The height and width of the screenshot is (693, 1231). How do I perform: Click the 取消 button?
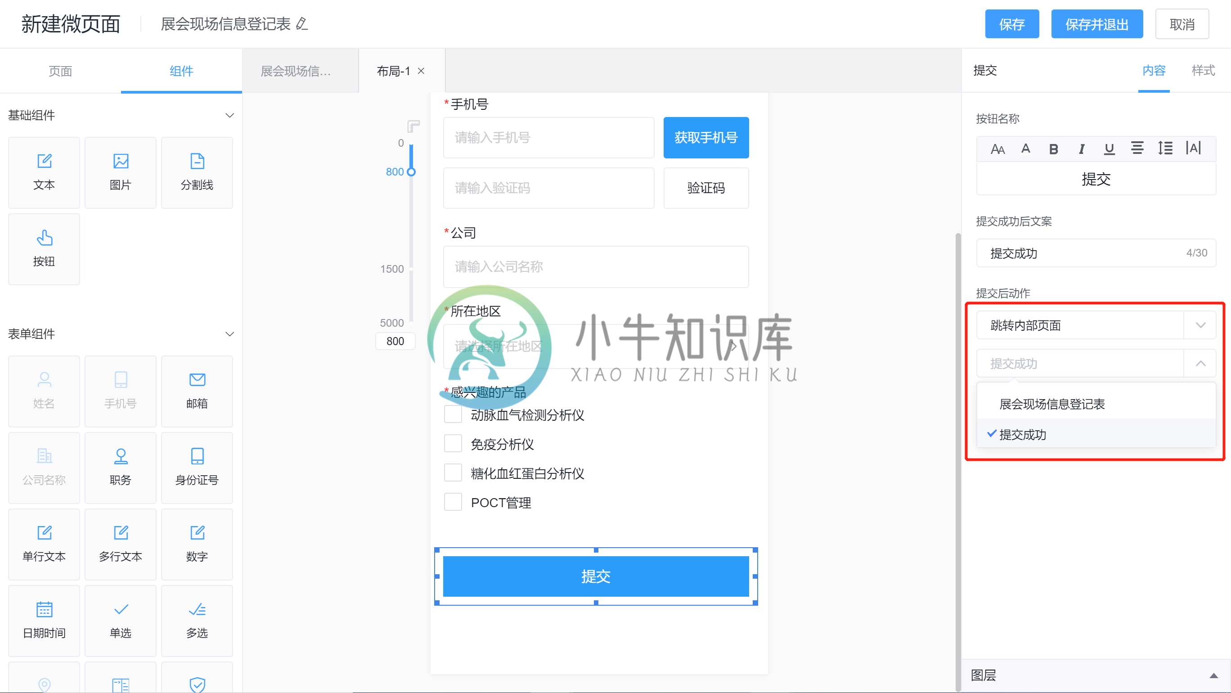1182,24
